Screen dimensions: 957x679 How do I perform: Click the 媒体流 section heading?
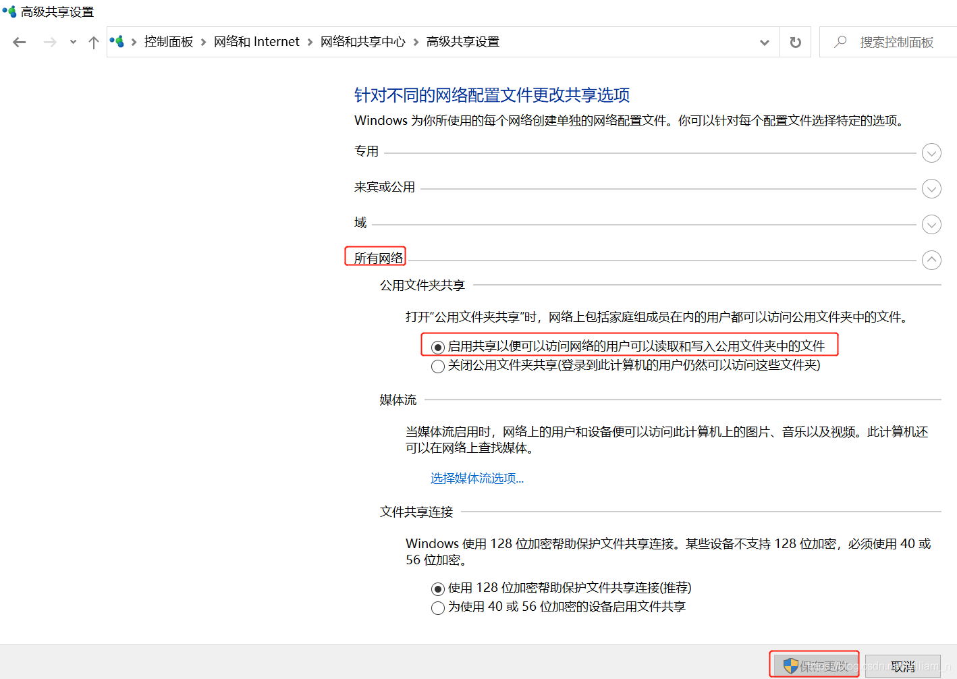(398, 400)
